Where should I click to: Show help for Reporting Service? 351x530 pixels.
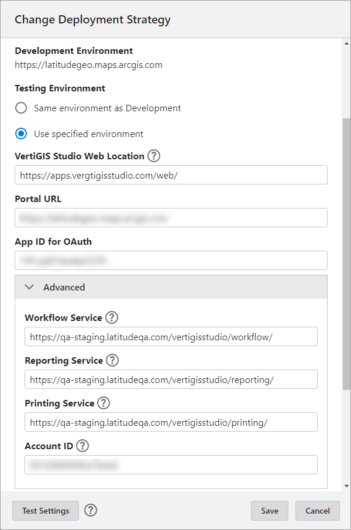click(x=112, y=360)
